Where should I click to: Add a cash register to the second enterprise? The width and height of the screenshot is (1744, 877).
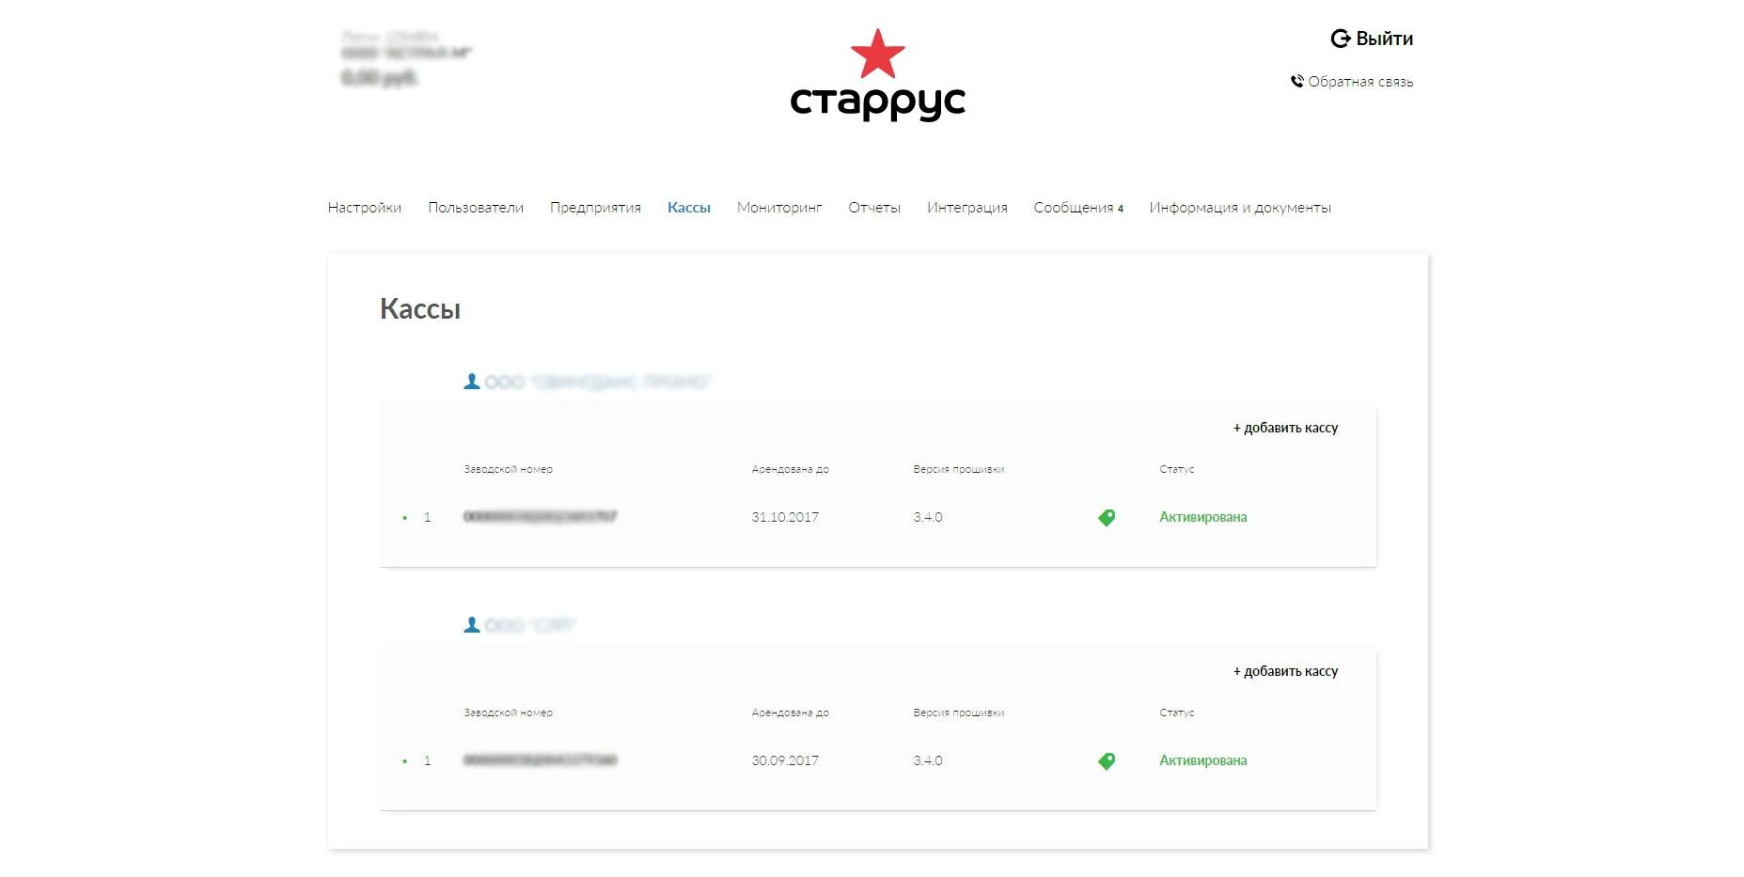click(1285, 671)
